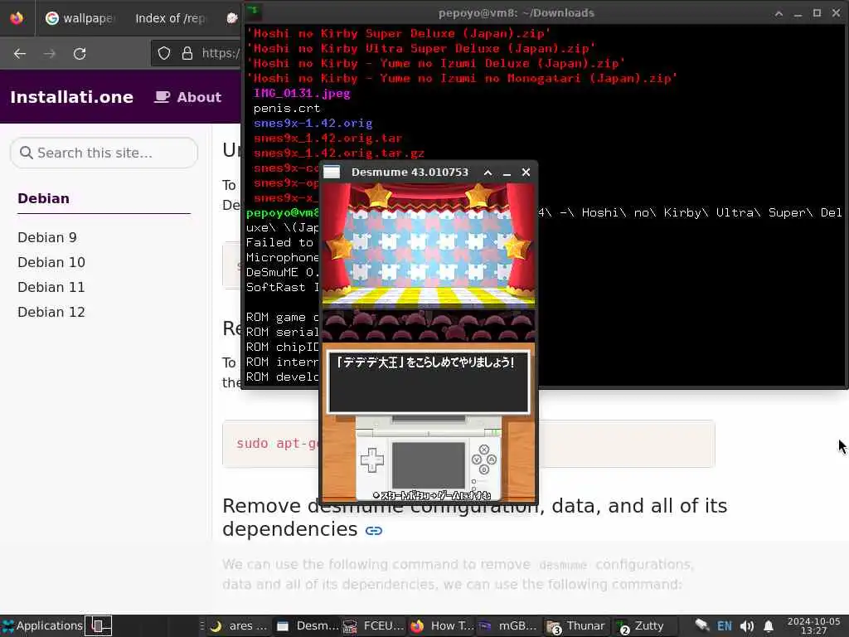
Task: Open the network connection tray icon
Action: coord(702,625)
